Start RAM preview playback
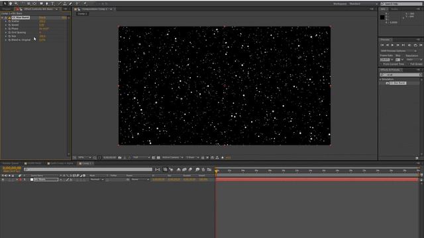 pos(421,45)
